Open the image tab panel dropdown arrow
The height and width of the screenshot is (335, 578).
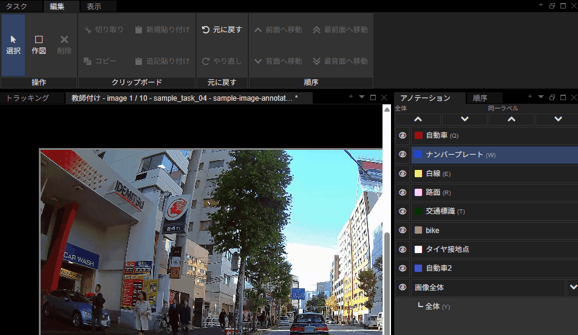click(362, 97)
